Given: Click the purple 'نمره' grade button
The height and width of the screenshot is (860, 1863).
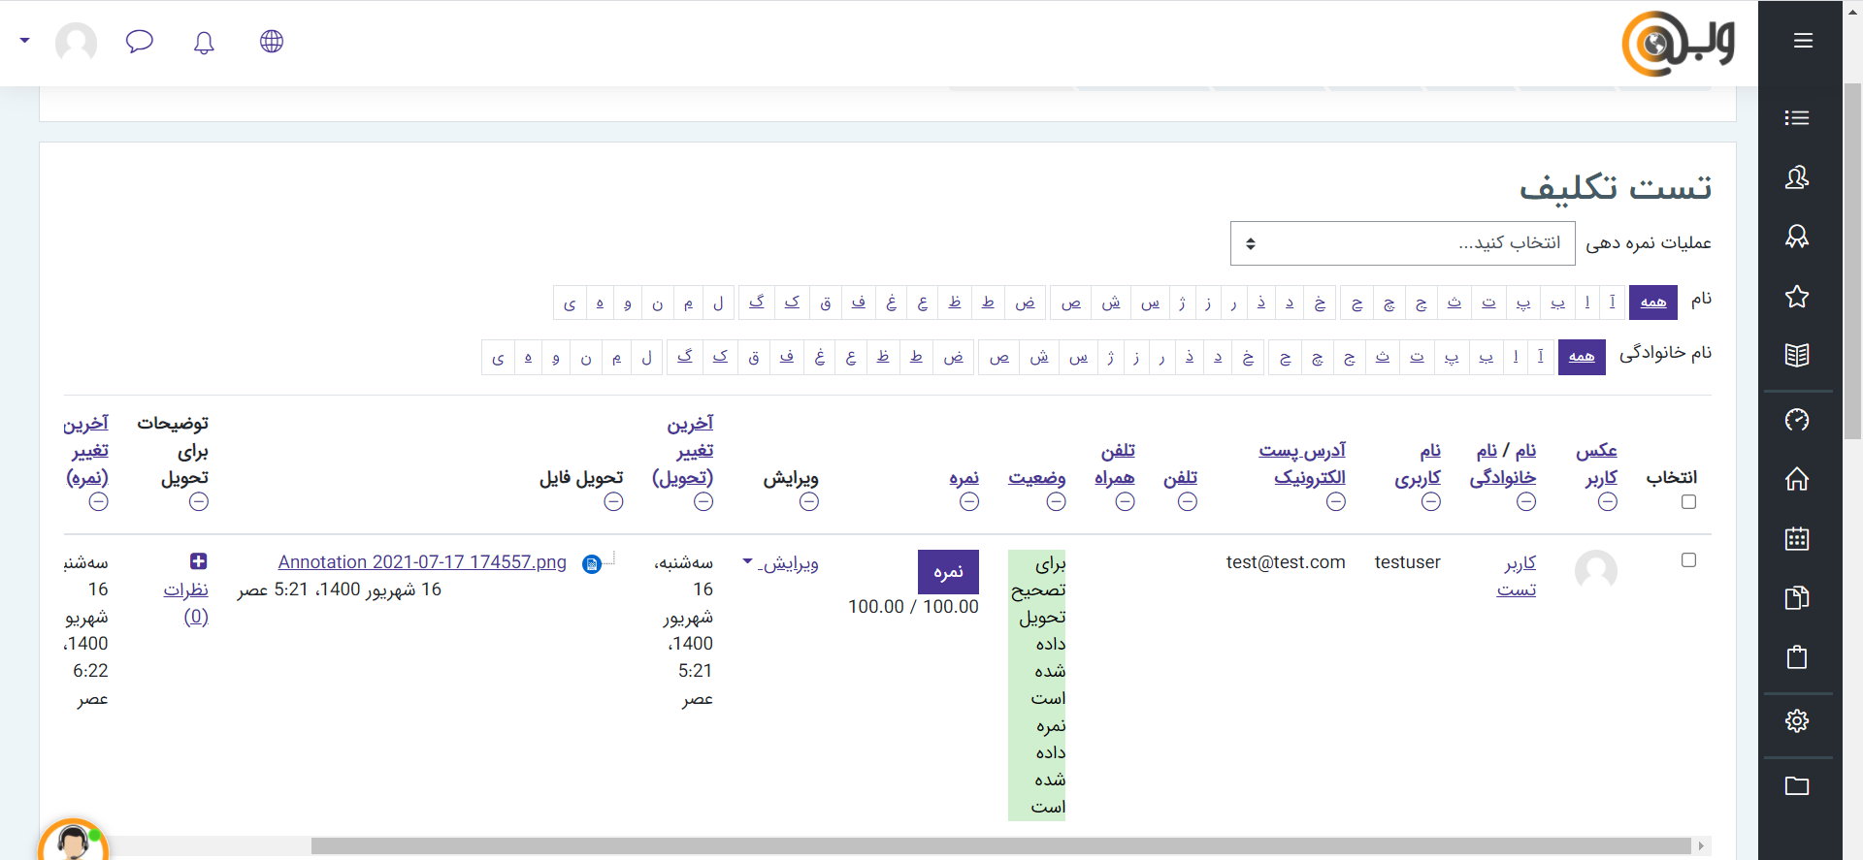Looking at the screenshot, I should (x=948, y=572).
